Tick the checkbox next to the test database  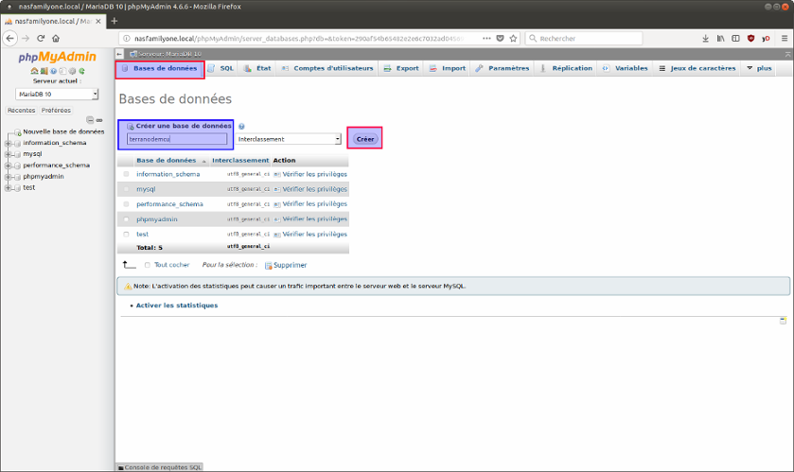126,234
